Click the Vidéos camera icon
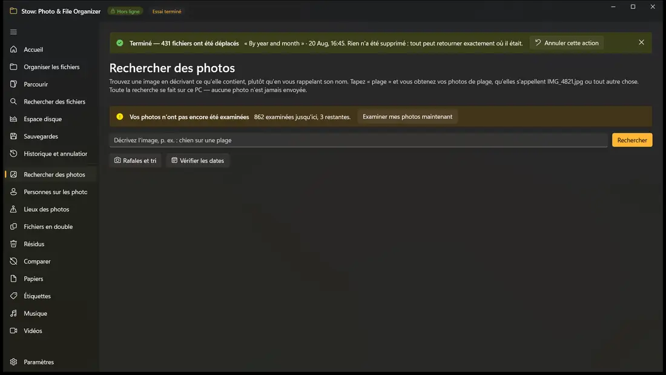 (x=13, y=331)
